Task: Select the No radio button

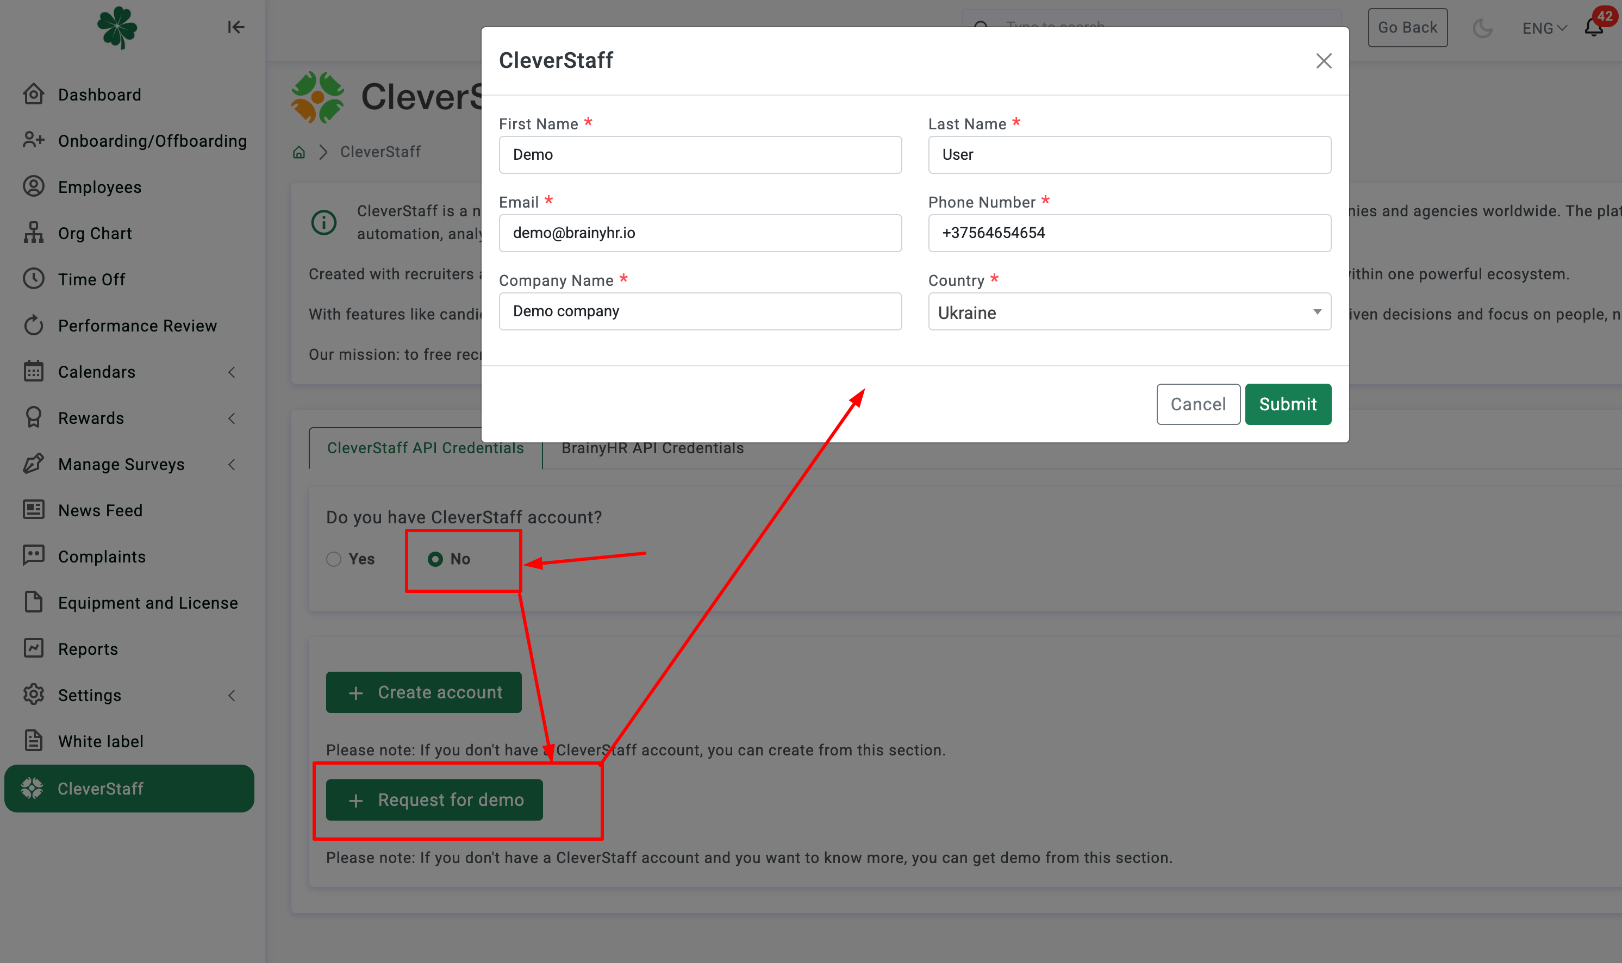Action: [x=435, y=559]
